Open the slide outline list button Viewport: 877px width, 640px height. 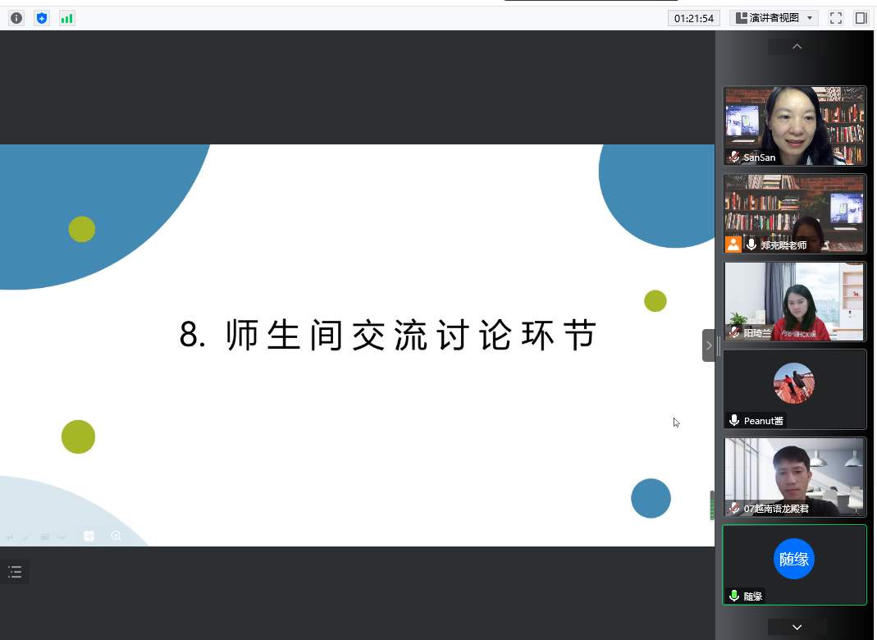click(15, 572)
